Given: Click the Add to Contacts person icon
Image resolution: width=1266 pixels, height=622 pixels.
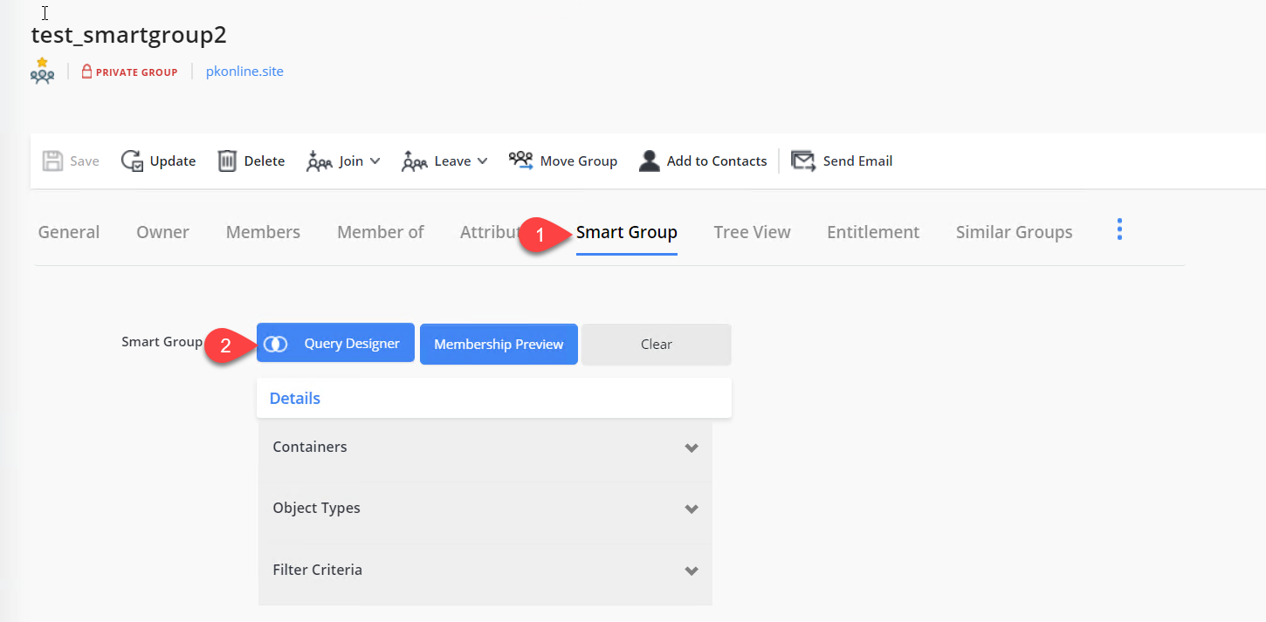Looking at the screenshot, I should pos(649,160).
